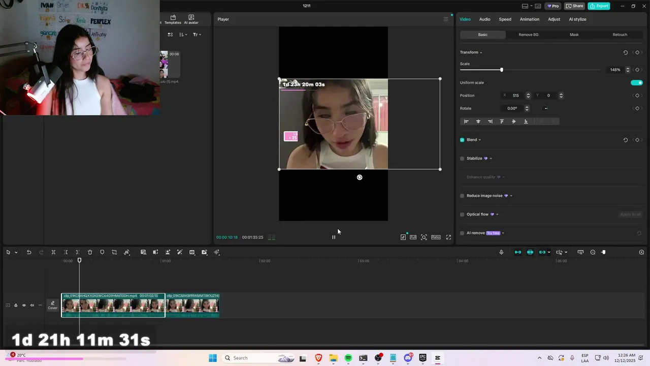Viewport: 650px width, 366px height.
Task: Click the Windows Start button
Action: coord(213,358)
